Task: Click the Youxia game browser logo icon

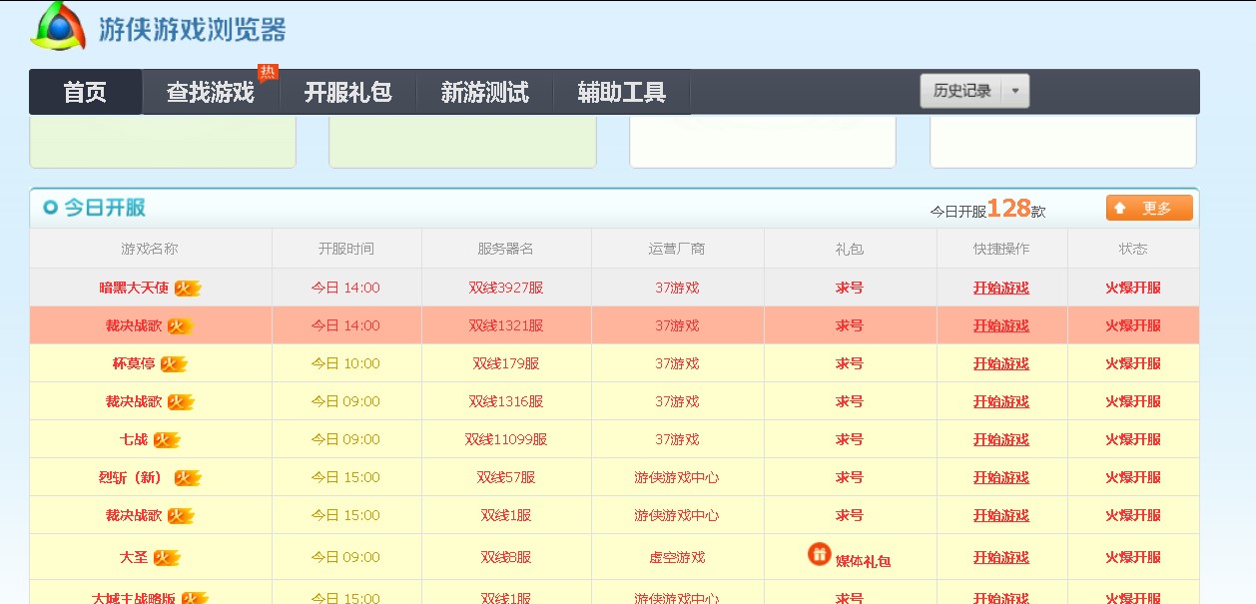Action: [58, 26]
